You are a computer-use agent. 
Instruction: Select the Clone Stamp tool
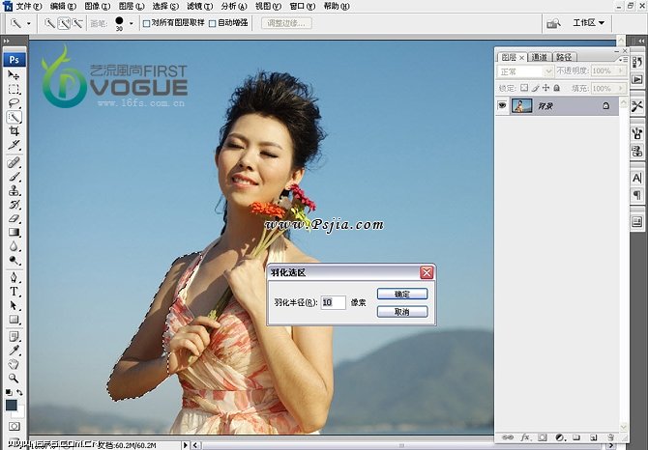[x=15, y=191]
